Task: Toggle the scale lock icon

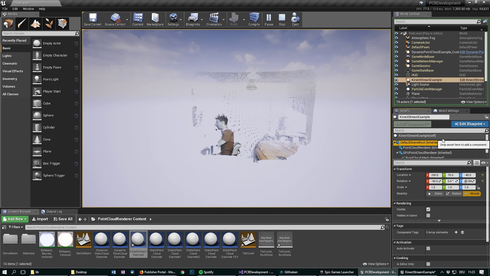Action: 478,187
